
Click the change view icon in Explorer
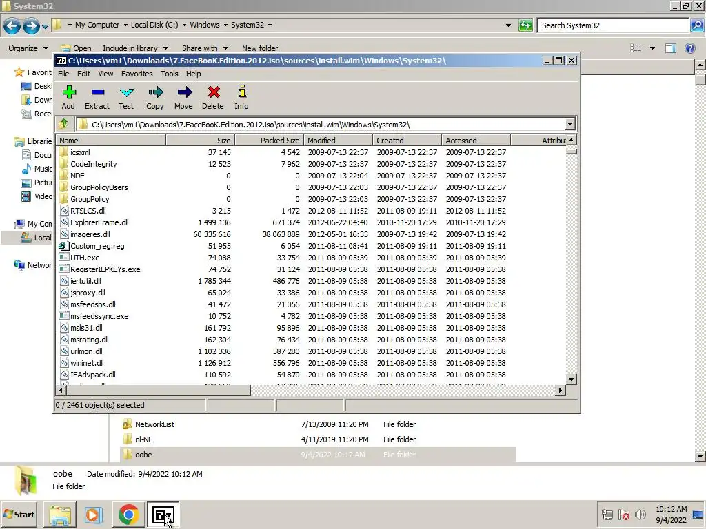(x=635, y=48)
